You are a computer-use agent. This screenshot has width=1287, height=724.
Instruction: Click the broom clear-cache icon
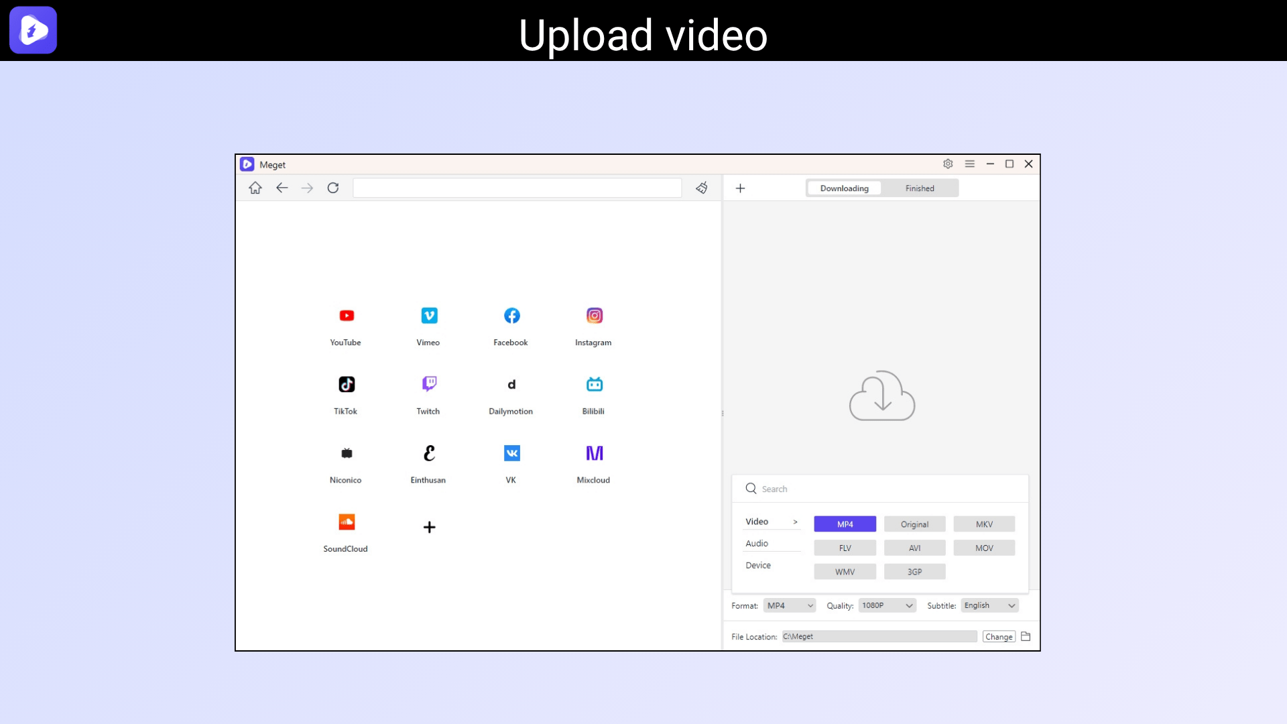click(x=702, y=188)
